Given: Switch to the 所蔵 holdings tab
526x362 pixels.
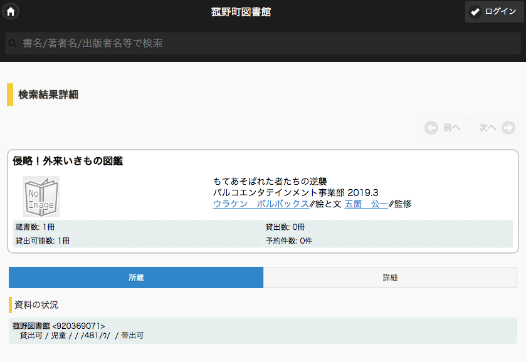Looking at the screenshot, I should click(136, 277).
